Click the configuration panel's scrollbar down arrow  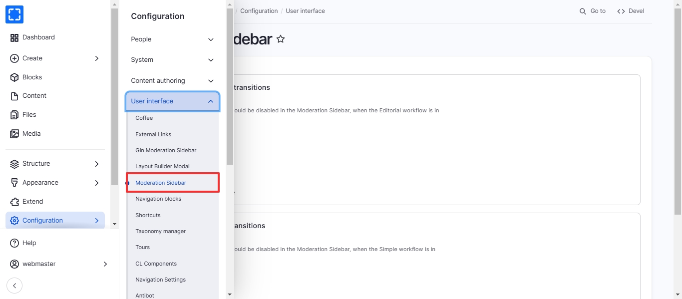[230, 295]
